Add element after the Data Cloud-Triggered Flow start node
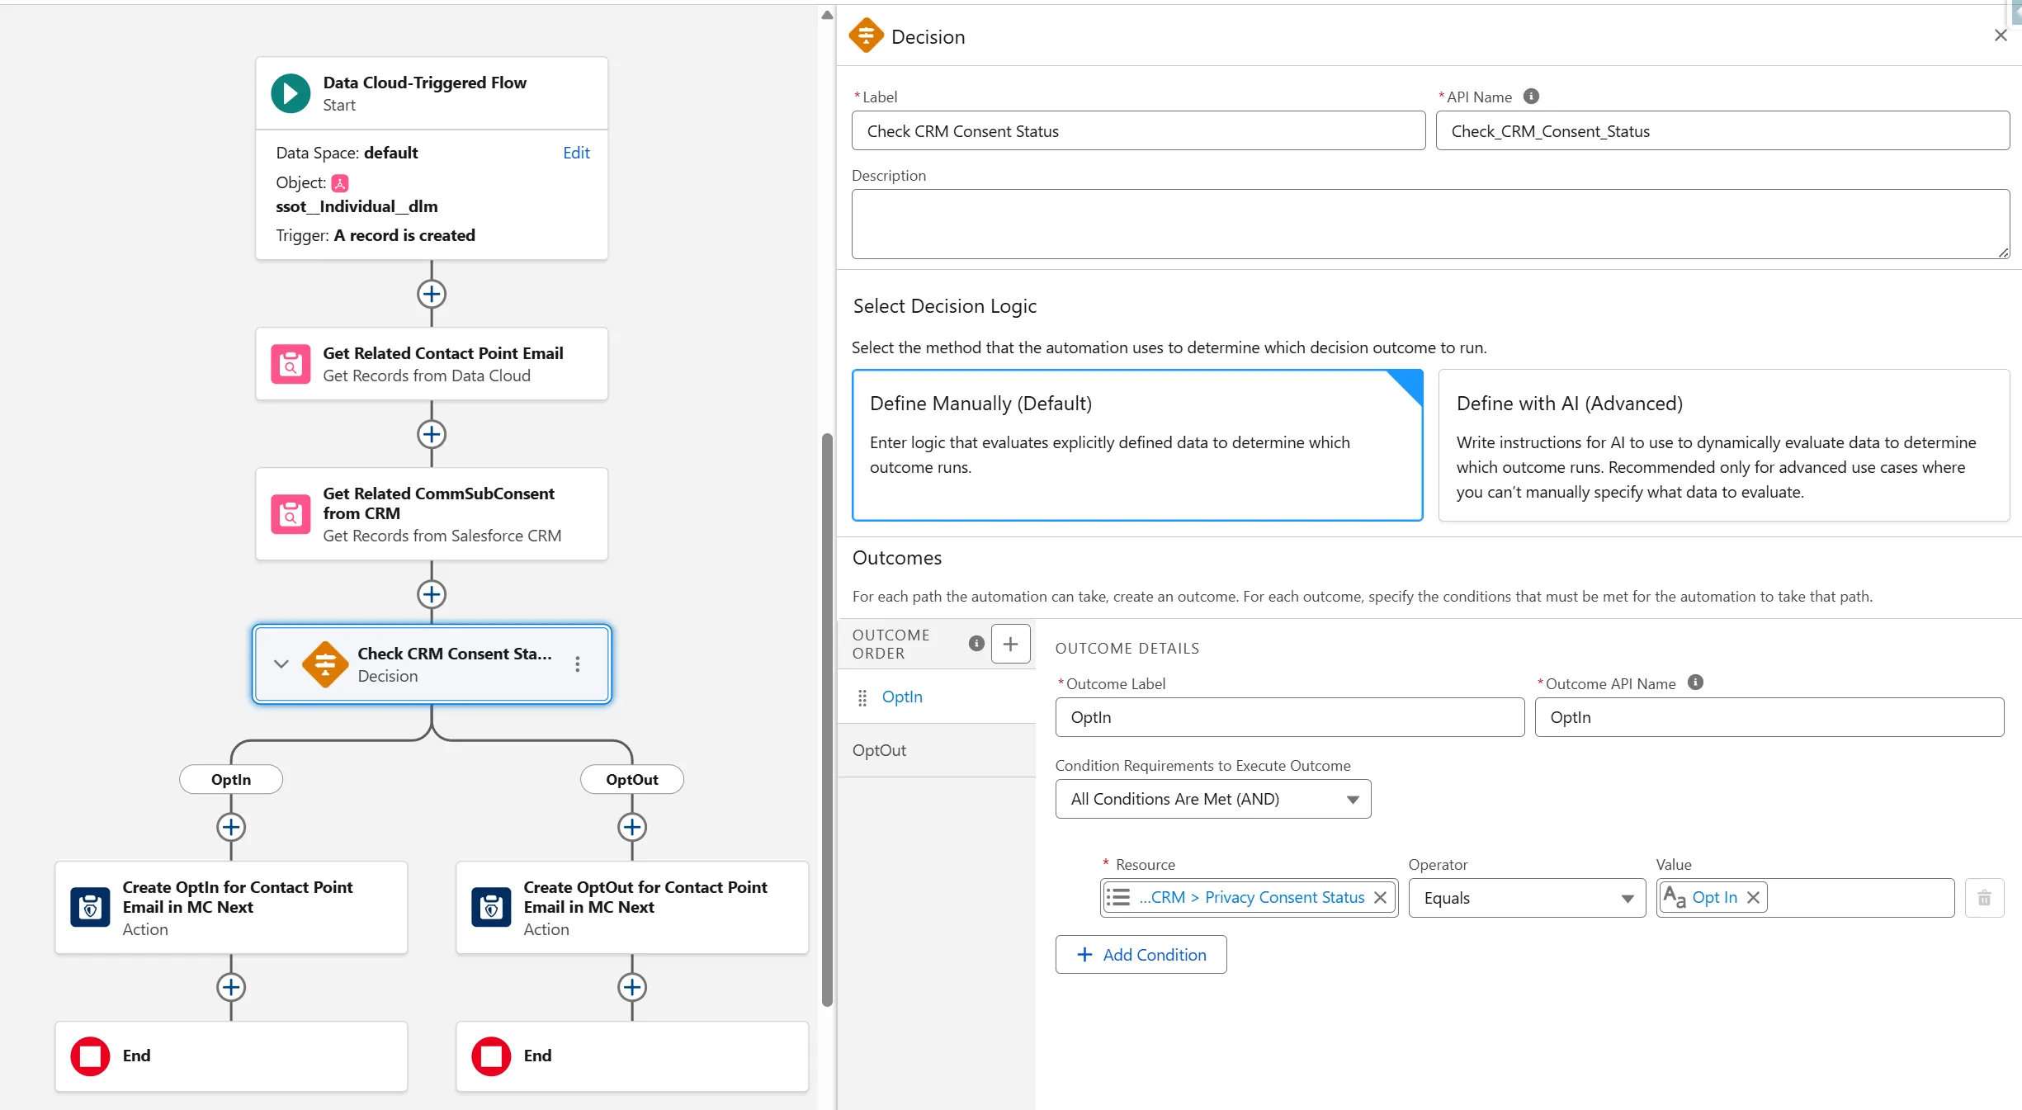 [x=432, y=294]
